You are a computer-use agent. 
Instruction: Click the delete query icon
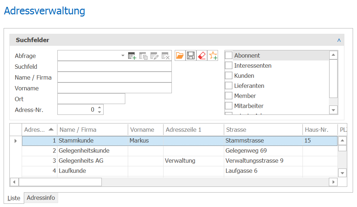click(166, 55)
